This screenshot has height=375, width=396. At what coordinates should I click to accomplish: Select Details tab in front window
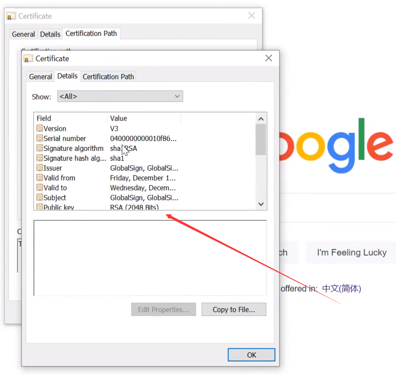coord(67,76)
